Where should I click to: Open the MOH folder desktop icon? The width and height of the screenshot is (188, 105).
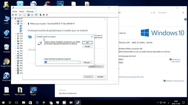coord(6,6)
